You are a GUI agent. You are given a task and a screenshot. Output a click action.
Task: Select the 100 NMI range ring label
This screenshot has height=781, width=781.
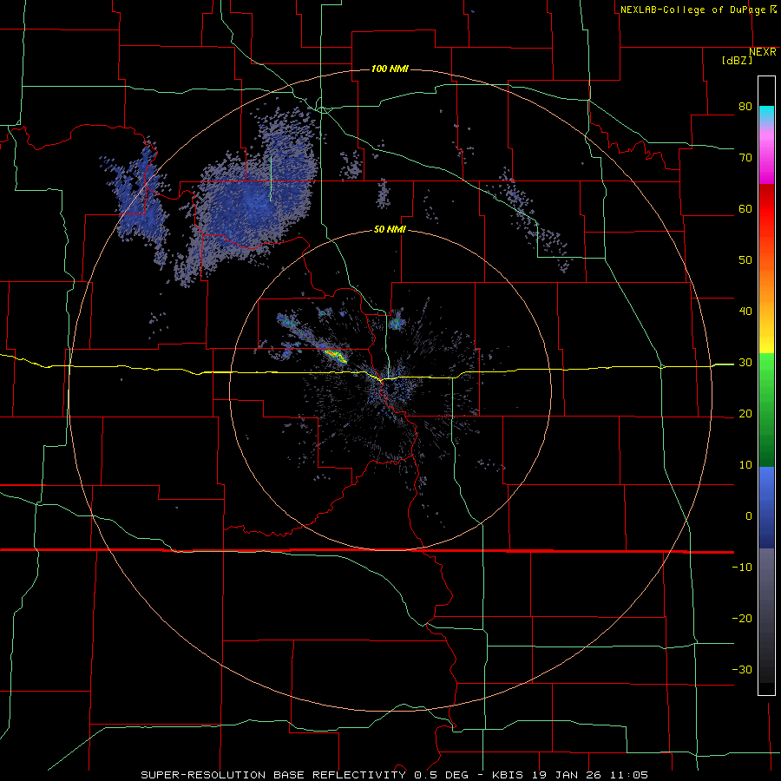coord(390,69)
